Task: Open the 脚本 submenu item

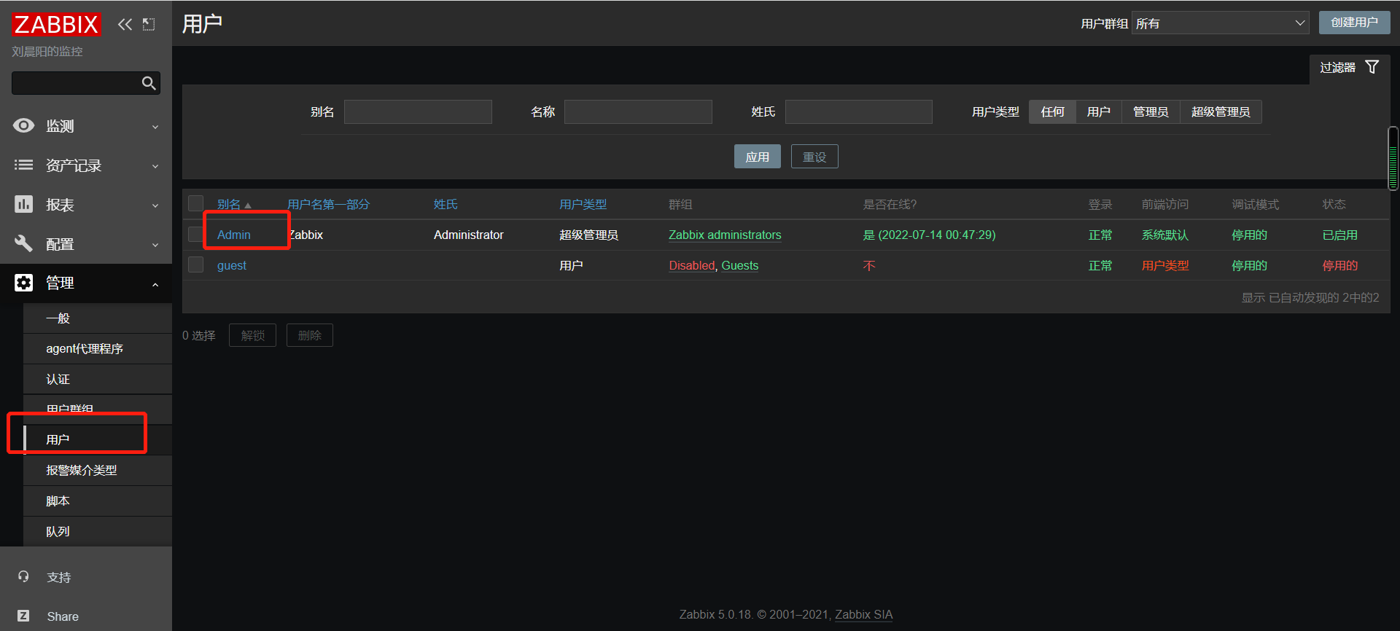Action: pos(98,501)
